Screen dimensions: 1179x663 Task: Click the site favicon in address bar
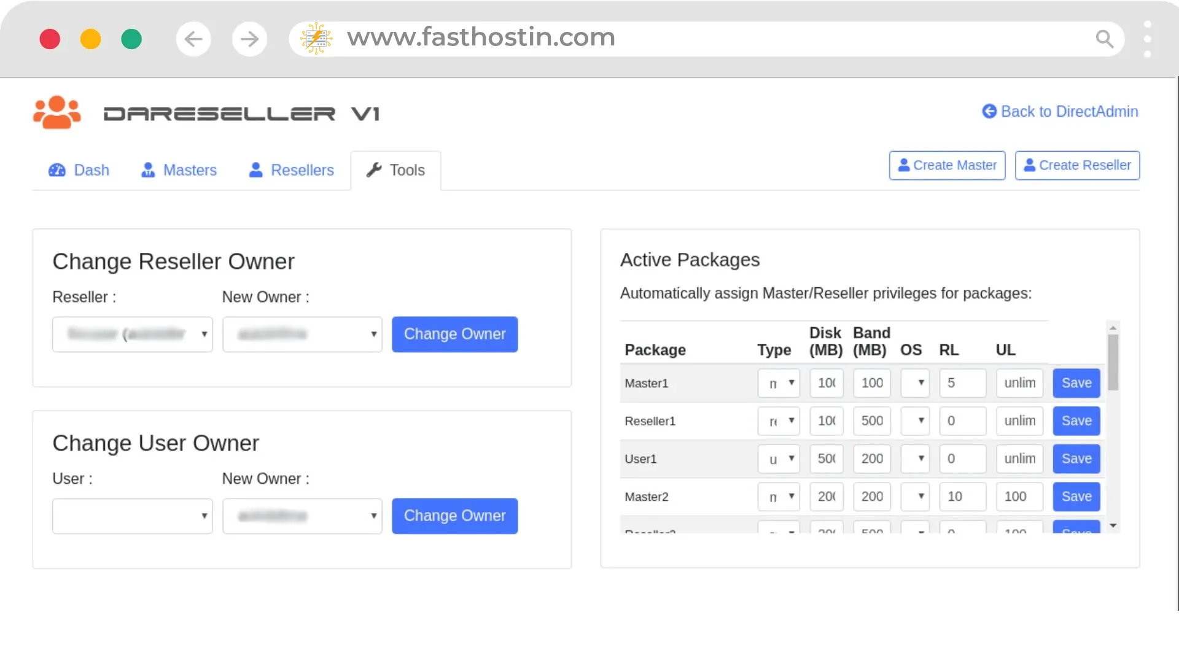pyautogui.click(x=316, y=39)
